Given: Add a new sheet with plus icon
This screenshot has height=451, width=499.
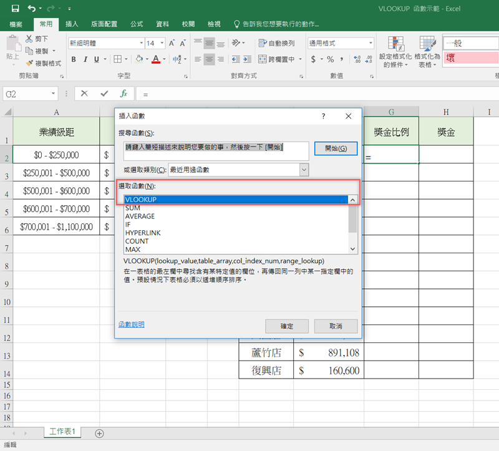Looking at the screenshot, I should (99, 433).
